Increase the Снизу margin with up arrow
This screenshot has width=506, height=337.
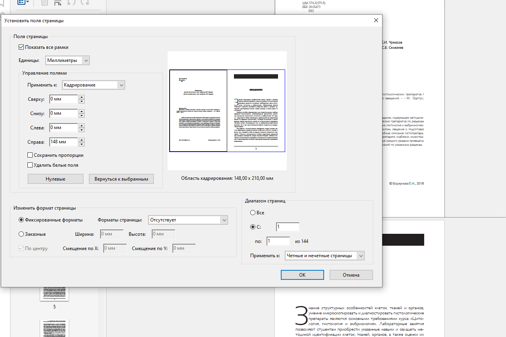click(81, 111)
